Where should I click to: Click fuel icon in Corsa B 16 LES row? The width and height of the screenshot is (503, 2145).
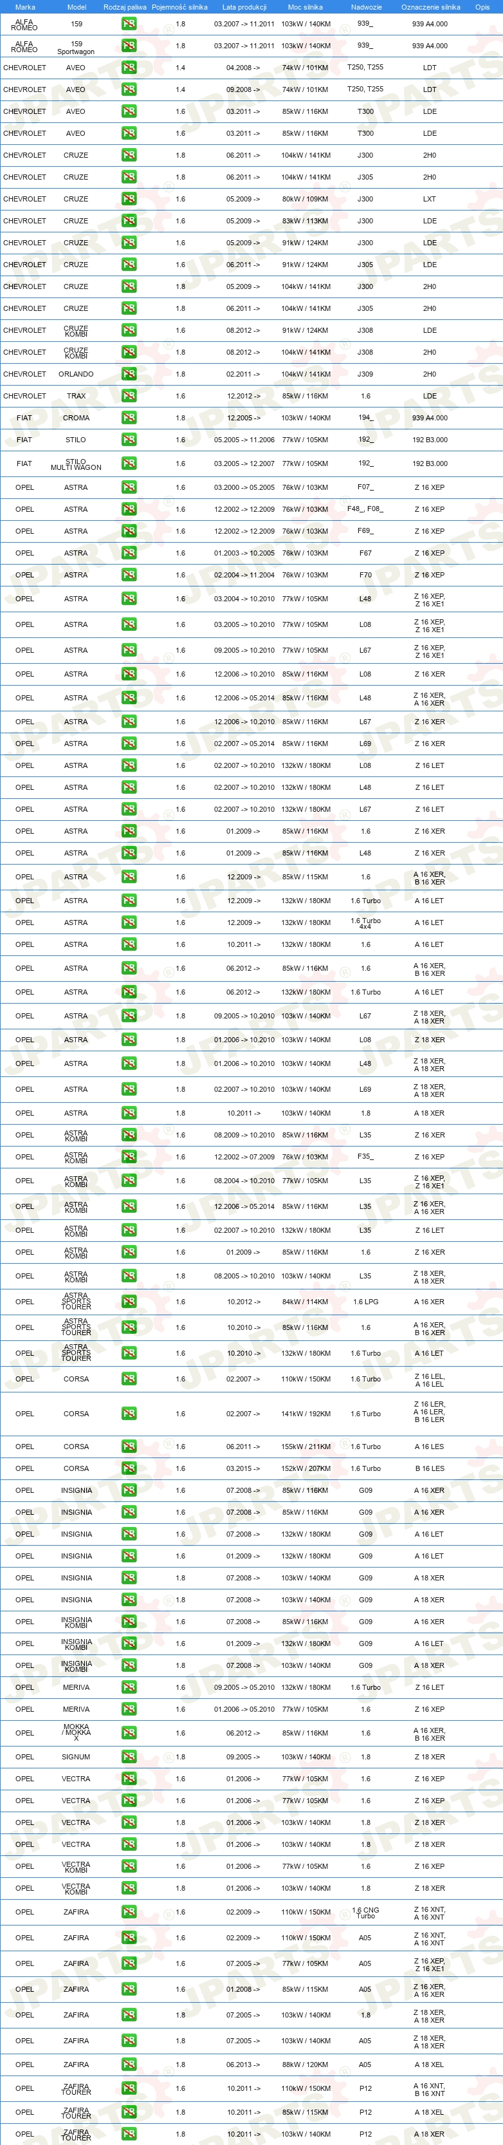tap(129, 1468)
